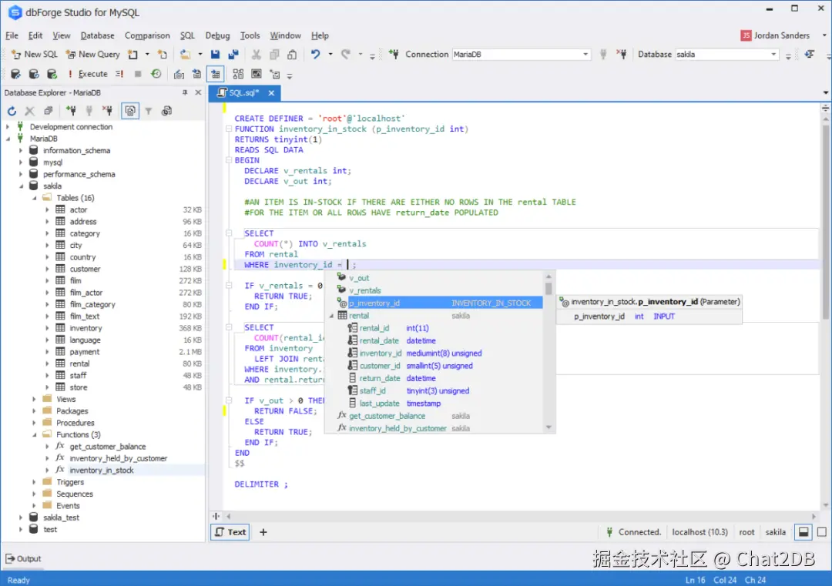Image resolution: width=832 pixels, height=586 pixels.
Task: Toggle the pinned state of Database Explorer panel
Action: click(x=185, y=92)
